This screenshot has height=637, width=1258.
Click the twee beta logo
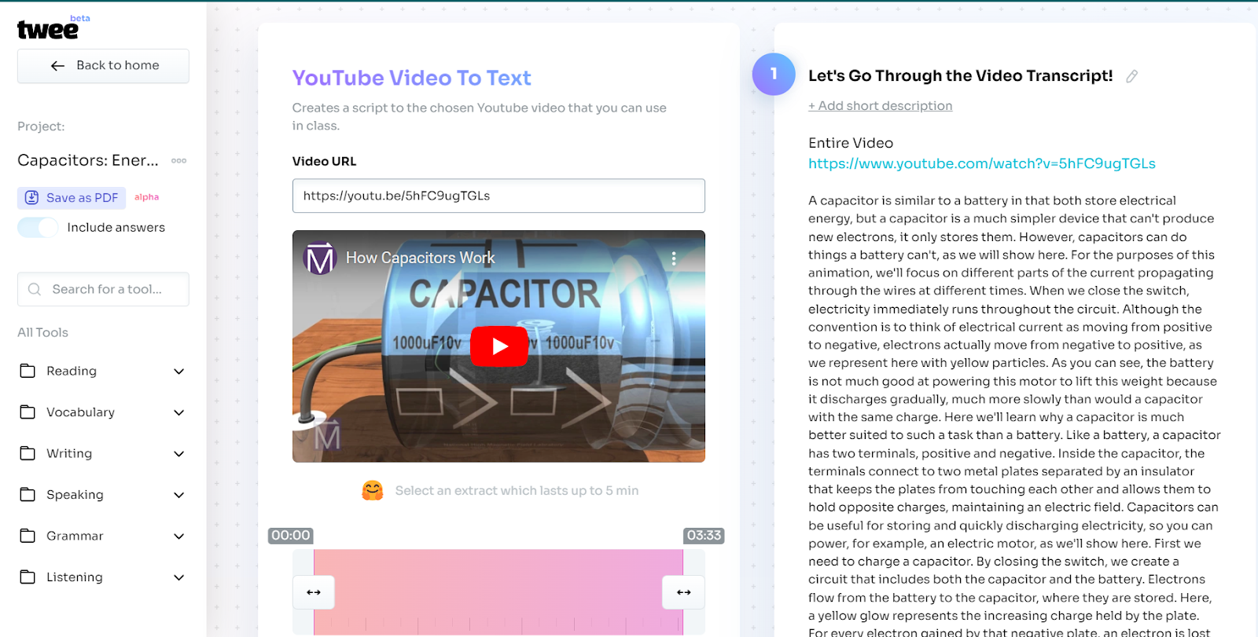(x=53, y=28)
